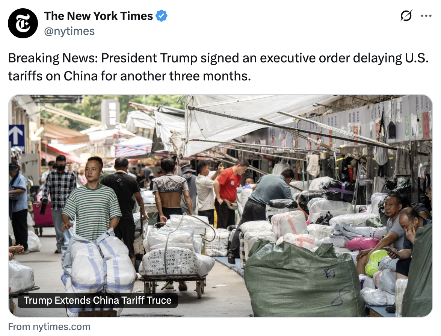Click the handwritten marking on green sack
Viewport: 441px width, 336px height.
tap(329, 273)
